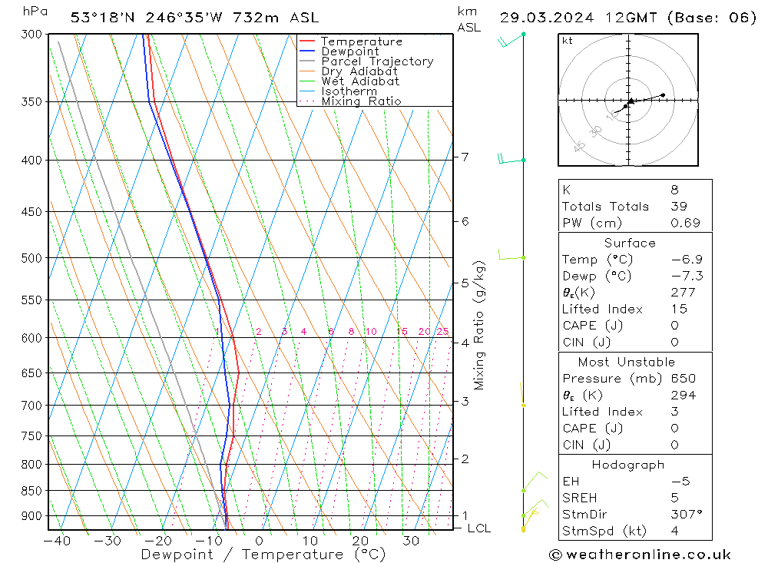Click the wind barb at 500 hPa
The image size is (768, 563).
(x=511, y=254)
